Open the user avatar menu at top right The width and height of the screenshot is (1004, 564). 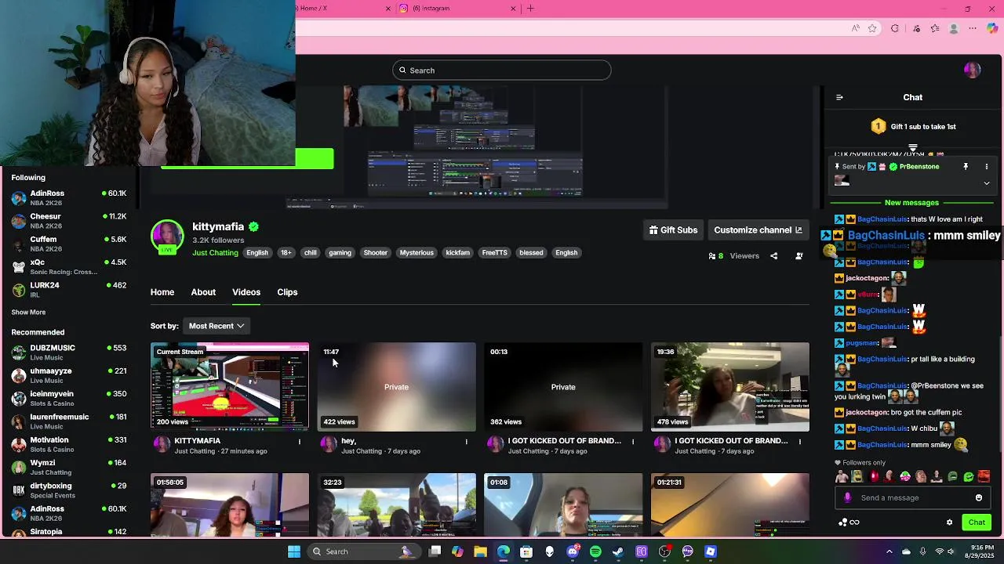pos(973,70)
